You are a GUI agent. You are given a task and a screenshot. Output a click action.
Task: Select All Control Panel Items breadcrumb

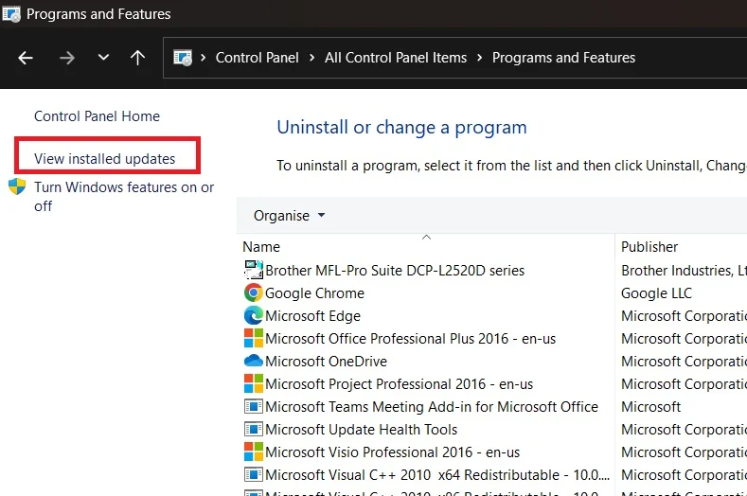[396, 58]
